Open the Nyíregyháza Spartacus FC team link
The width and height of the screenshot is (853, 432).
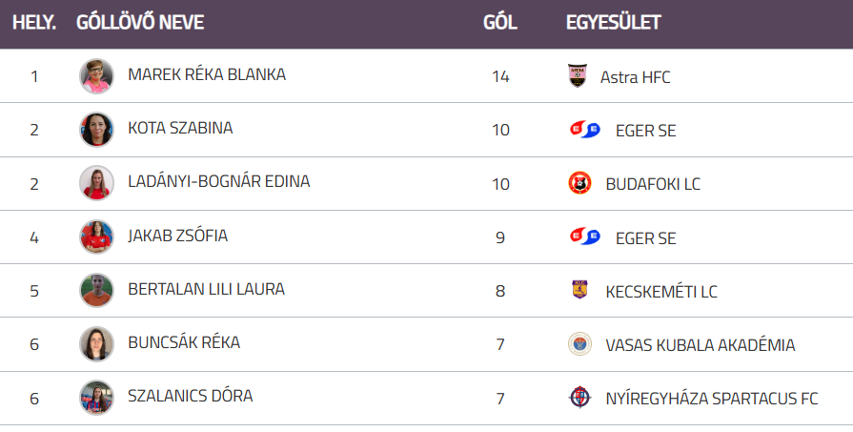(x=711, y=399)
